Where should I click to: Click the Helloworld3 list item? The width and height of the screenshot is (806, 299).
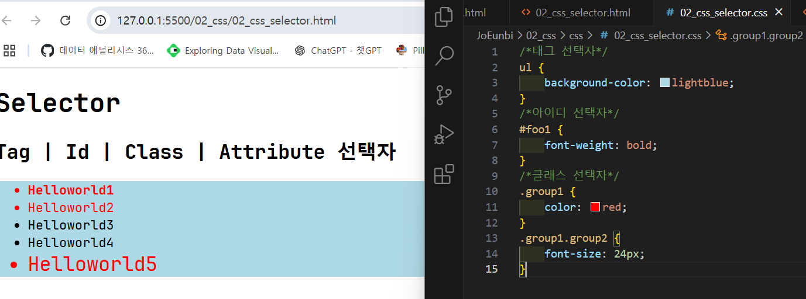coord(71,225)
